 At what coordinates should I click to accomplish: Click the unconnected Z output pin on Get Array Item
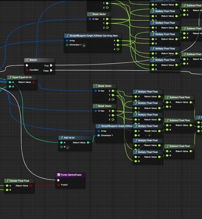[x=118, y=49]
